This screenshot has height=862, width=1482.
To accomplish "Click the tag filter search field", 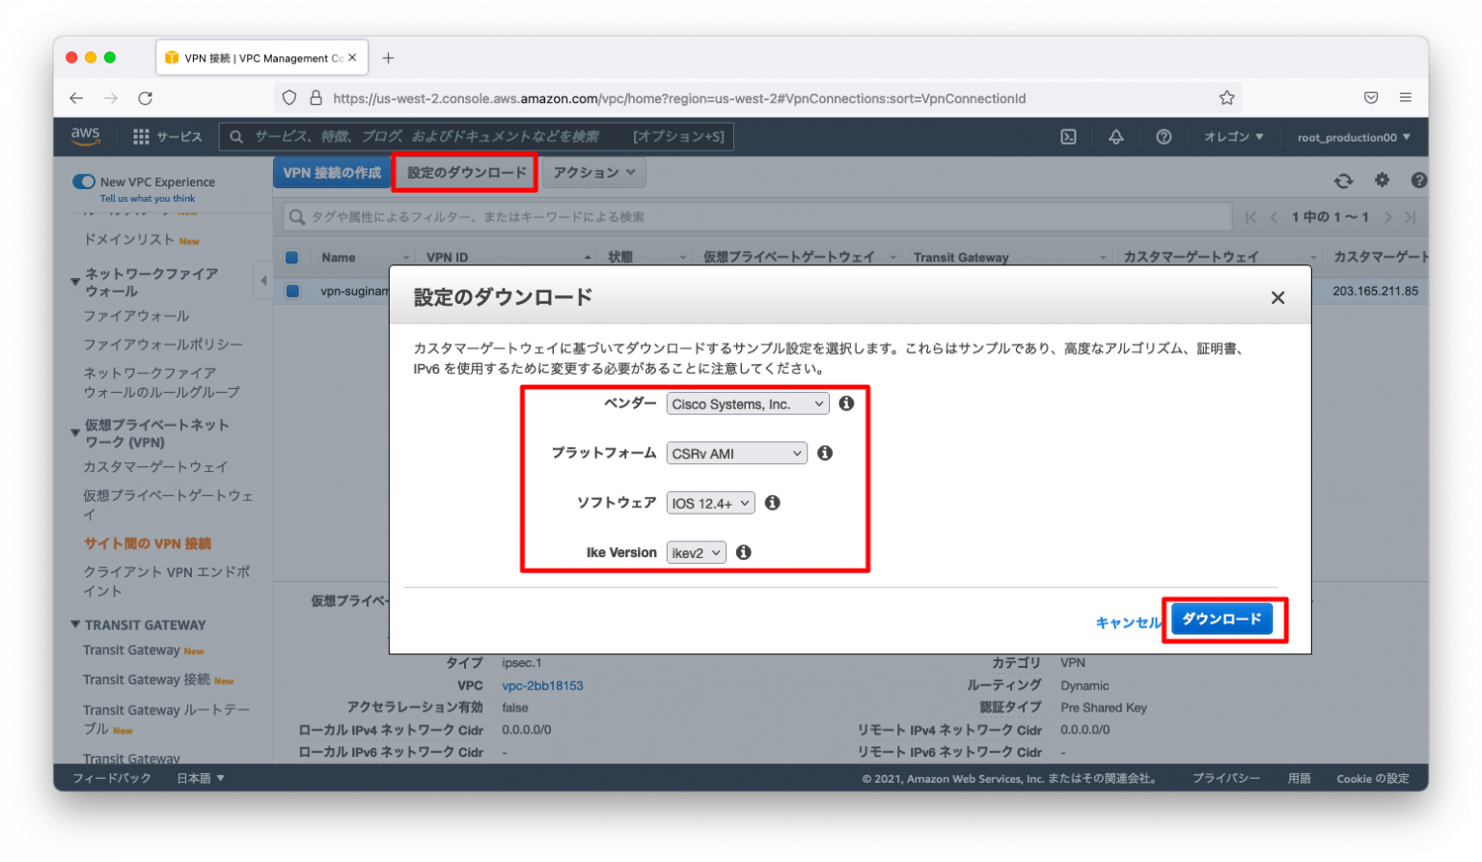I will [675, 216].
